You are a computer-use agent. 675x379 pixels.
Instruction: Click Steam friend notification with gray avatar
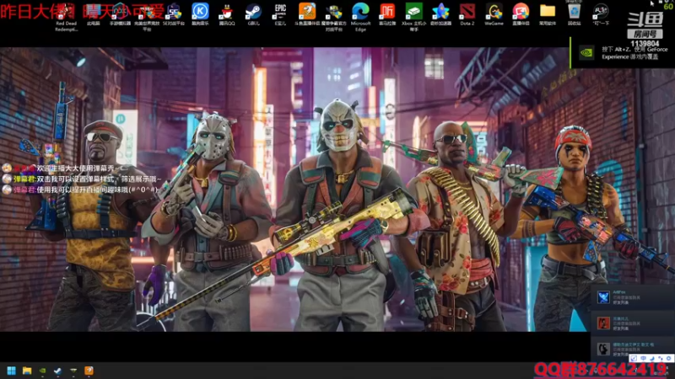[632, 349]
